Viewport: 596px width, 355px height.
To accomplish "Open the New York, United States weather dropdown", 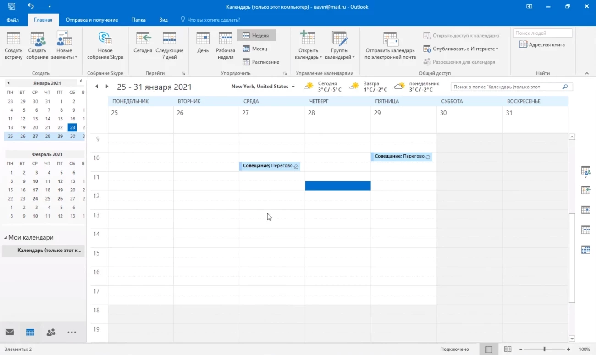I will point(263,87).
